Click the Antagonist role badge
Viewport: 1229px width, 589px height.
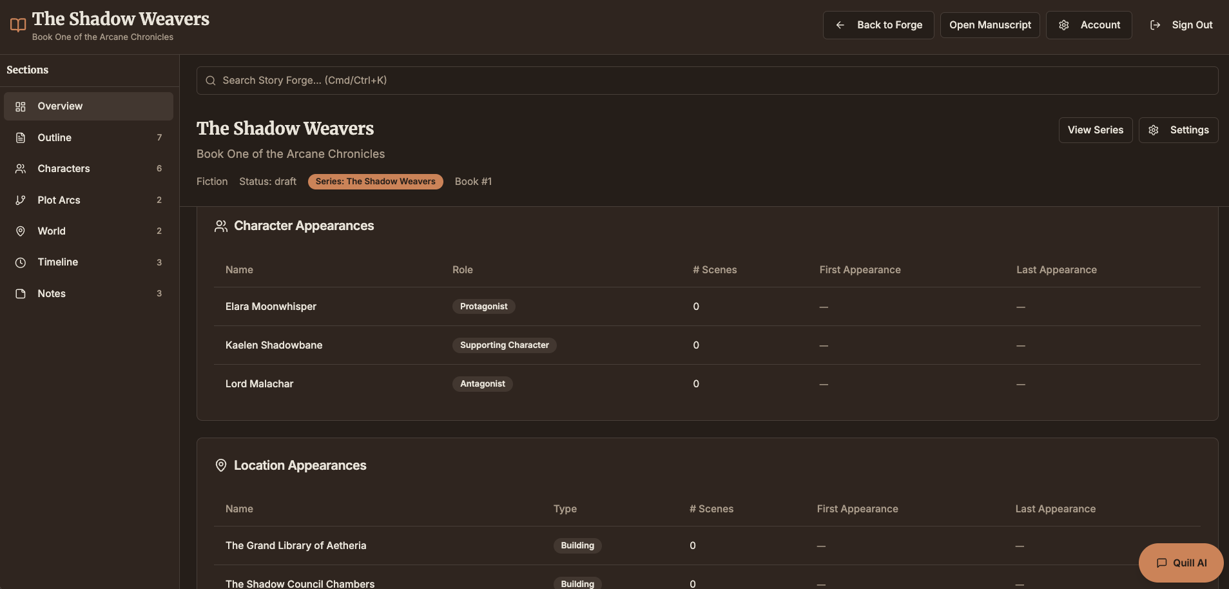pos(483,384)
